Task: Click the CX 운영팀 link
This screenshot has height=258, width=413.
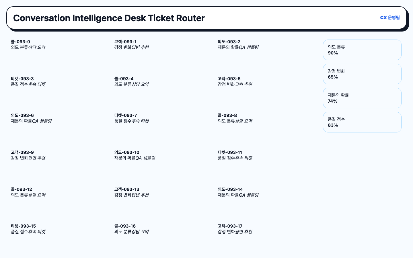Action: coord(390,18)
